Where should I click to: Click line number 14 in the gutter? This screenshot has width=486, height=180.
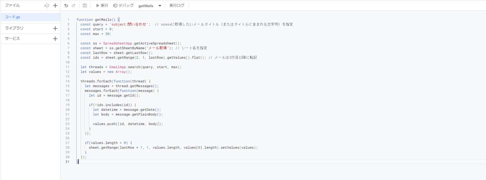(67, 81)
